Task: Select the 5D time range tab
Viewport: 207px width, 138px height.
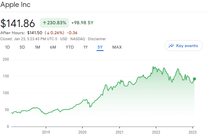Action: (22, 47)
